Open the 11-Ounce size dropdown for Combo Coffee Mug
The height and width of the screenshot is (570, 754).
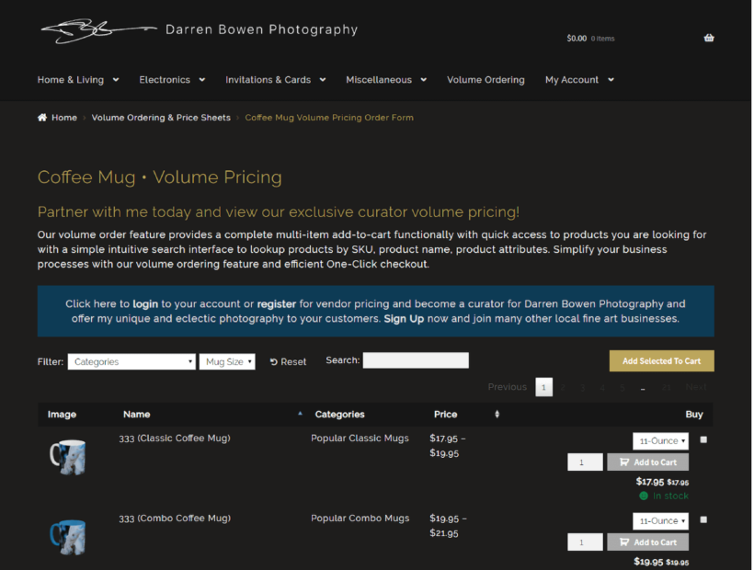(661, 520)
